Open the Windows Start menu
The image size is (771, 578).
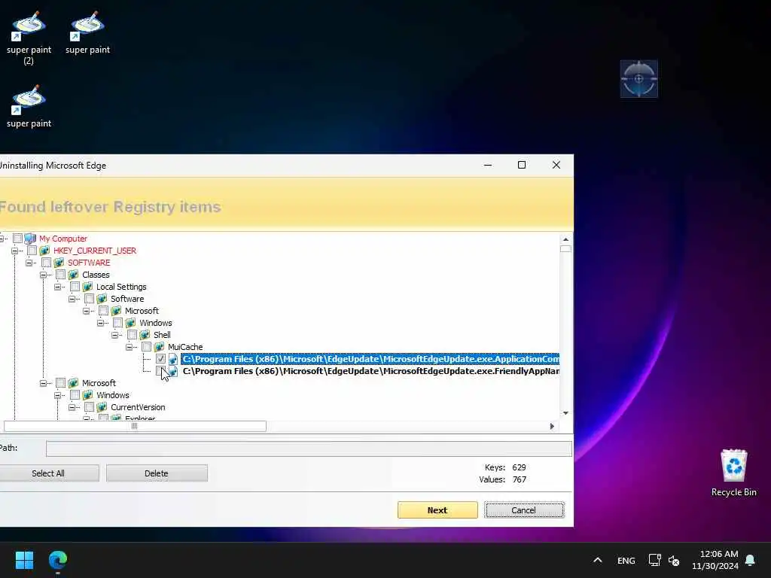coord(24,560)
